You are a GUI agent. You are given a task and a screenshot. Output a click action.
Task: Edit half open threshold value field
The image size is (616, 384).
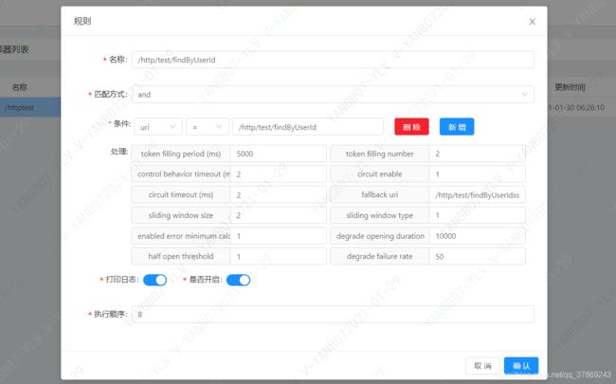click(x=278, y=256)
